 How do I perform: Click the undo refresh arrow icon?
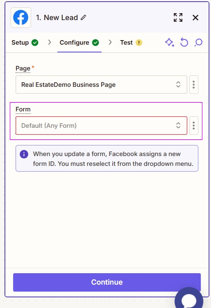click(x=184, y=43)
